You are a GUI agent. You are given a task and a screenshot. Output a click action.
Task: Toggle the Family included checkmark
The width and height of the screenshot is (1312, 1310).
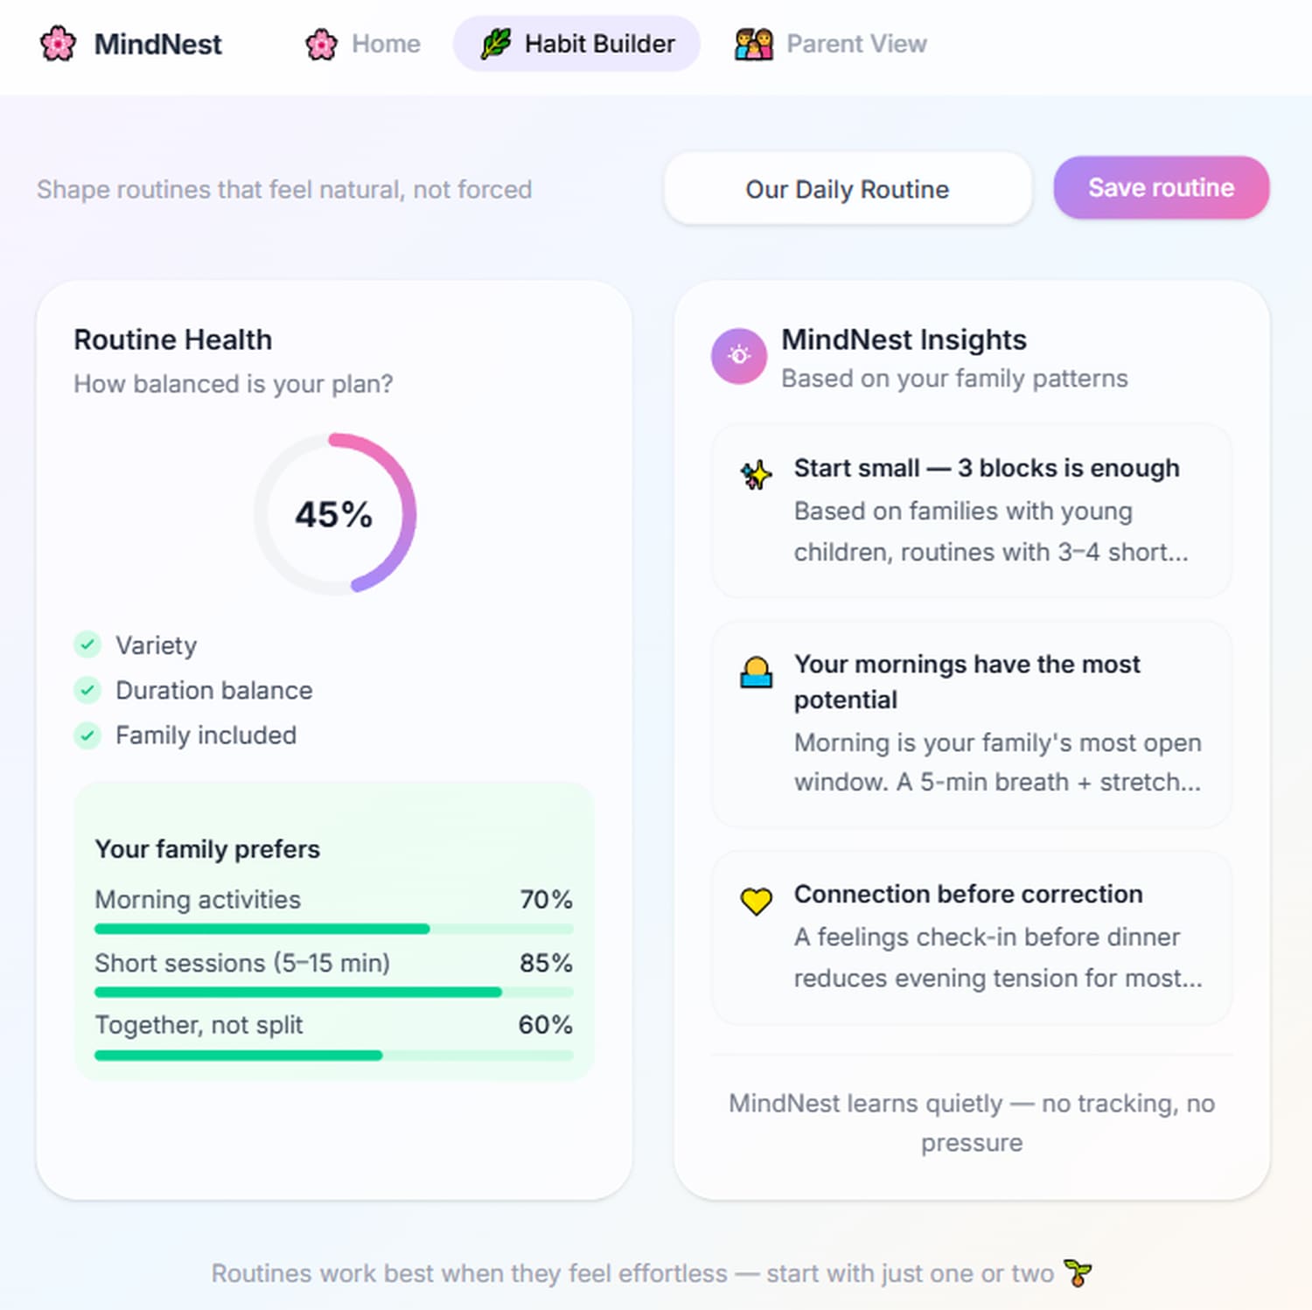[87, 735]
